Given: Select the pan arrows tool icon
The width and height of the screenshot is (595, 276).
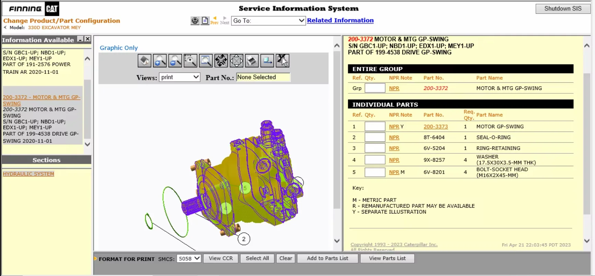Looking at the screenshot, I should point(237,61).
